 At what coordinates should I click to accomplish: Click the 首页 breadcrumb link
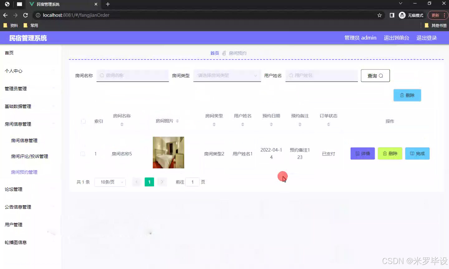(x=215, y=53)
